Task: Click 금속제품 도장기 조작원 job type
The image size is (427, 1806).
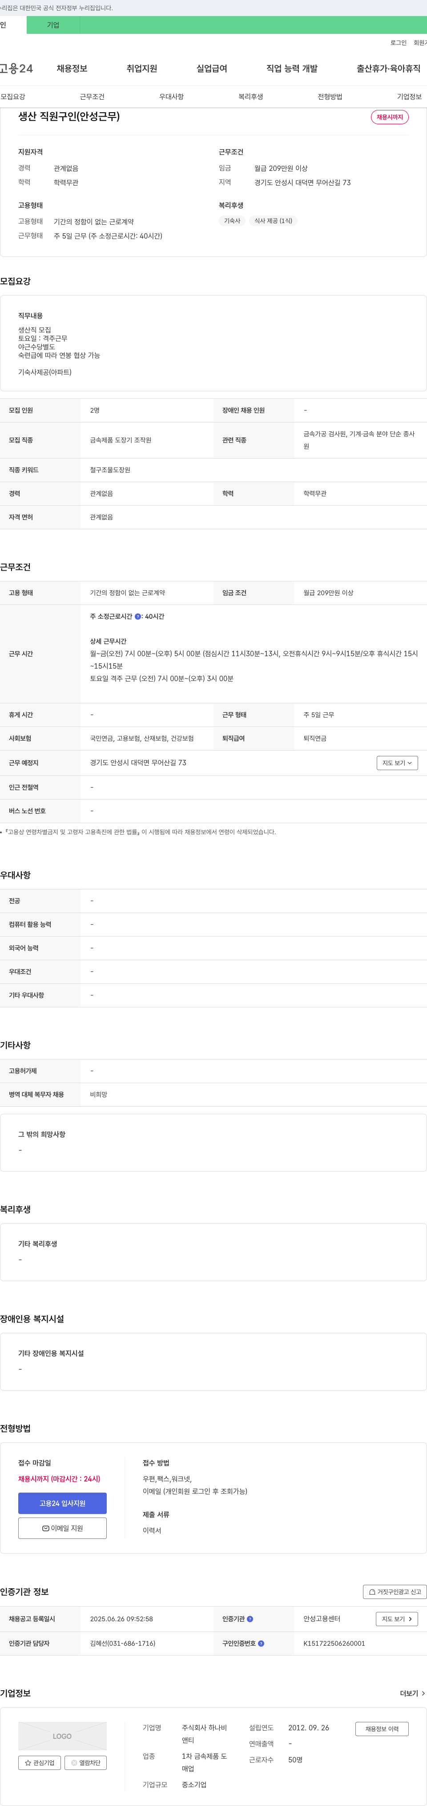Action: [x=121, y=440]
